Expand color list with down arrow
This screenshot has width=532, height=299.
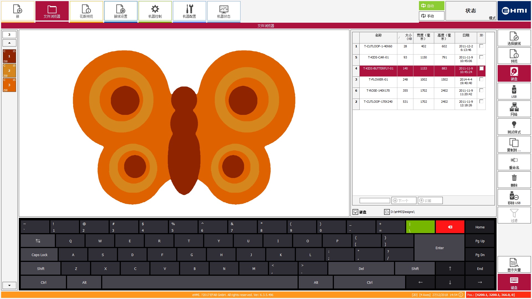click(x=9, y=285)
